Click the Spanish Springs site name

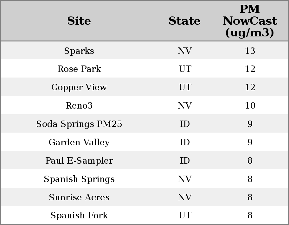pyautogui.click(x=79, y=179)
